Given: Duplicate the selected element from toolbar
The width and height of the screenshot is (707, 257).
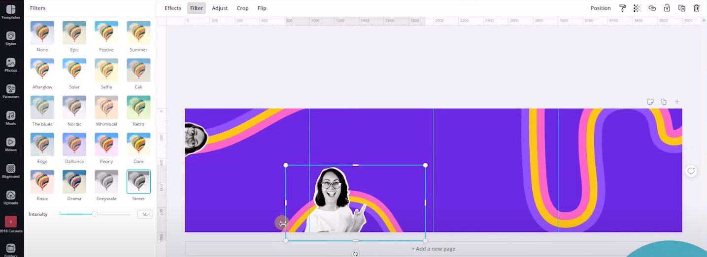Looking at the screenshot, I should (x=682, y=8).
